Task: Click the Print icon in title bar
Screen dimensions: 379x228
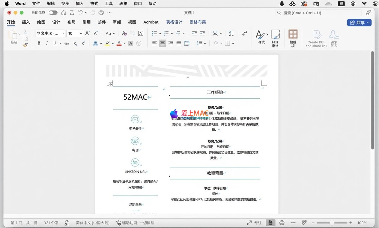Action: pyautogui.click(x=101, y=13)
